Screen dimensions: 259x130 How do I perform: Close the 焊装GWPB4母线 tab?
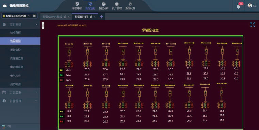click(x=69, y=17)
